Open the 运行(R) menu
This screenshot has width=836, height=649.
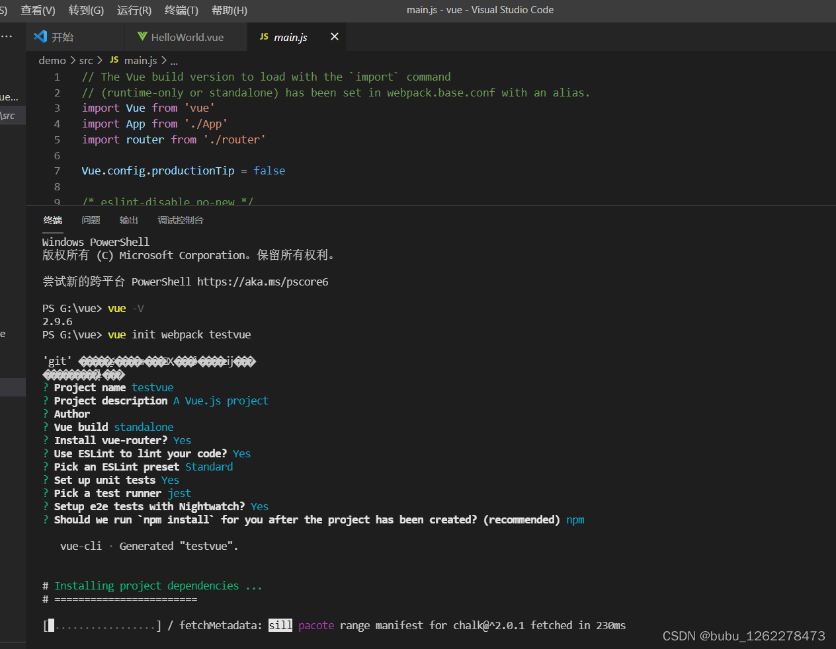coord(134,10)
